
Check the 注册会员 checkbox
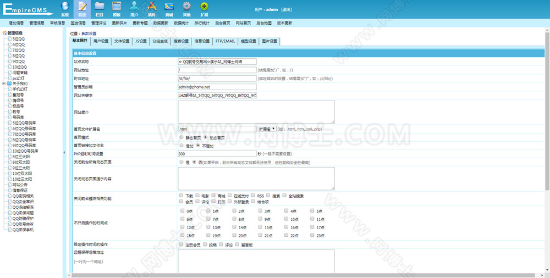pyautogui.click(x=181, y=244)
